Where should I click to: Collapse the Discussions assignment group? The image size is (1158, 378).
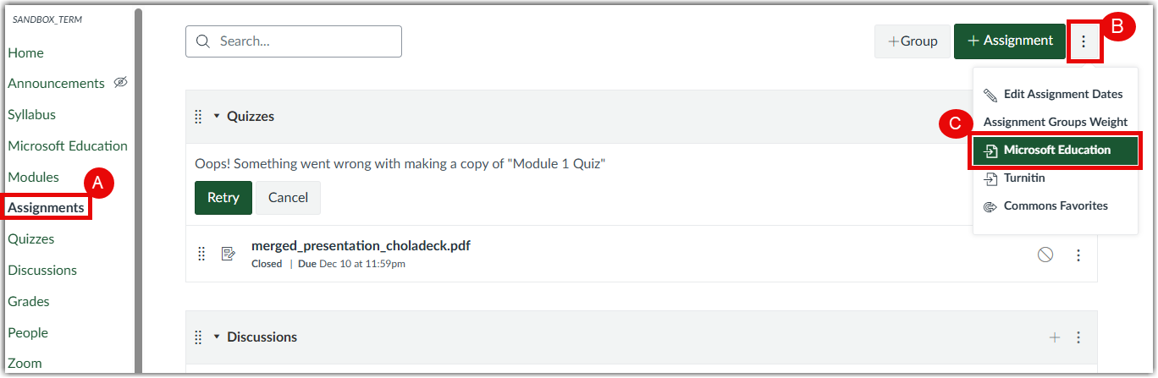coord(217,337)
